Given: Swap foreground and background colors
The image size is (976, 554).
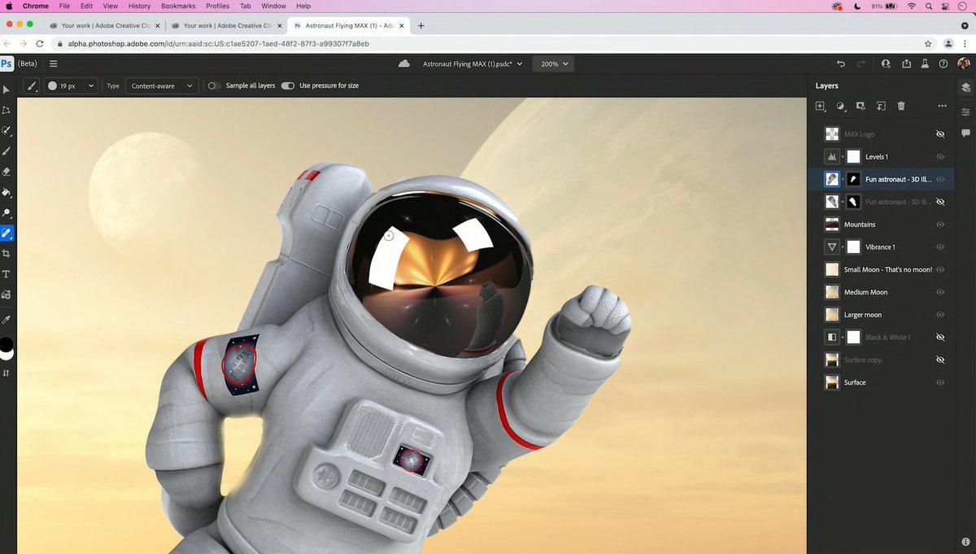Looking at the screenshot, I should coord(7,373).
